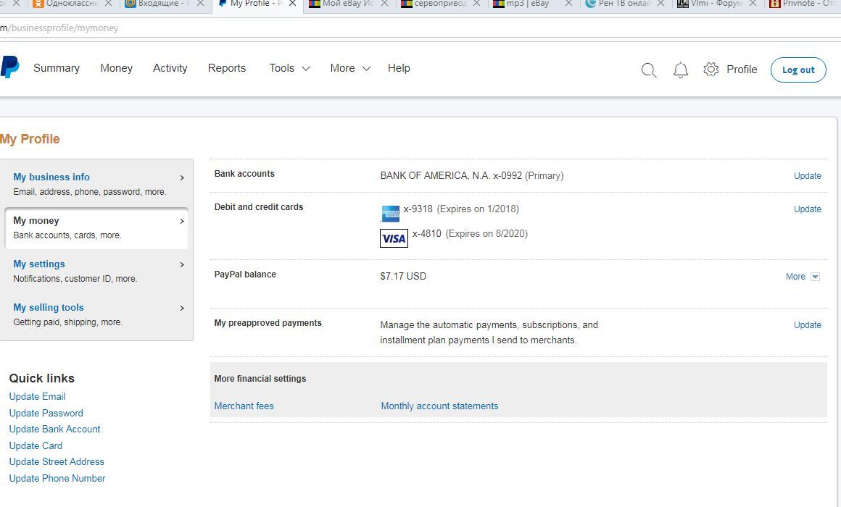Open the search magnifier icon

coord(649,70)
